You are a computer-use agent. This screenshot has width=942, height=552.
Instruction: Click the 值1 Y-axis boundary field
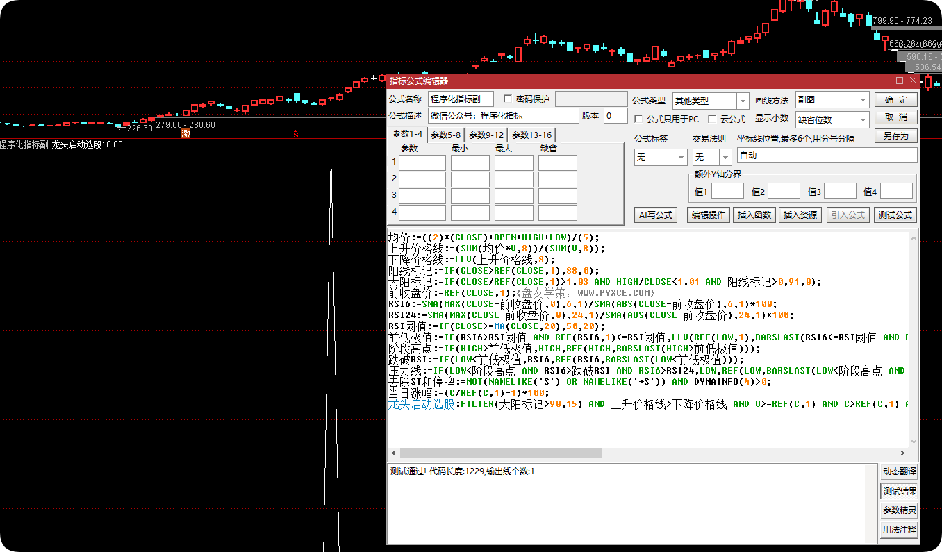727,191
